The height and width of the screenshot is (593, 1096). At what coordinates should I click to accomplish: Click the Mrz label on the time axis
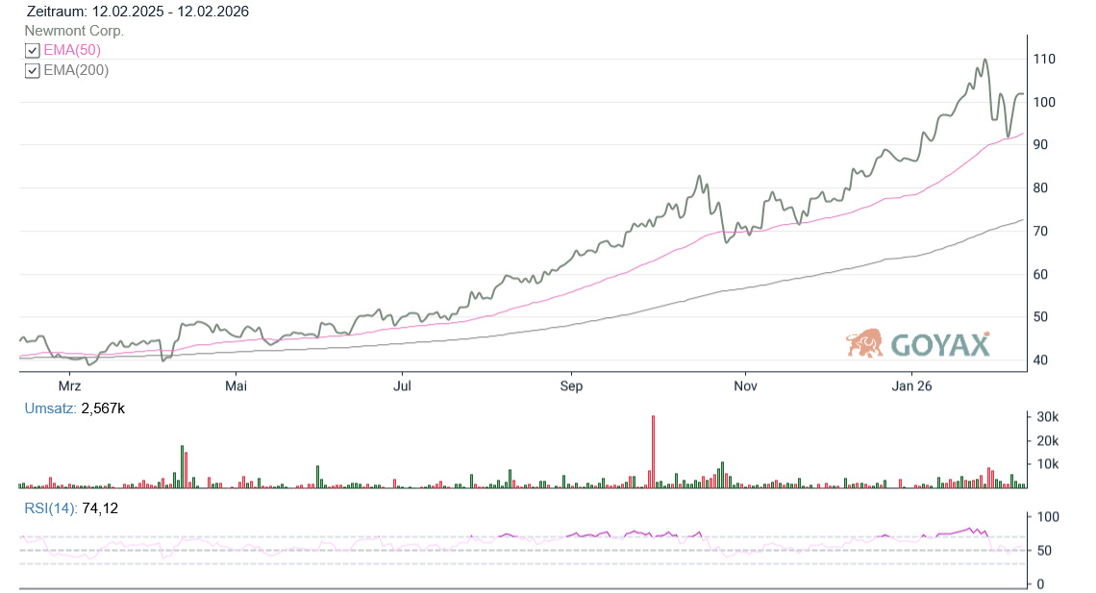point(69,386)
